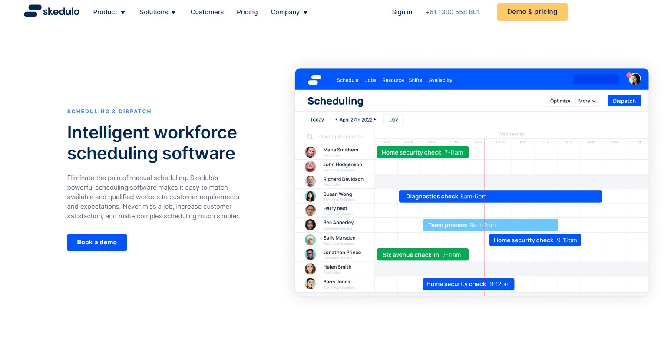Click Barry Jones' avatar photo
Image resolution: width=671 pixels, height=352 pixels.
[x=310, y=284]
